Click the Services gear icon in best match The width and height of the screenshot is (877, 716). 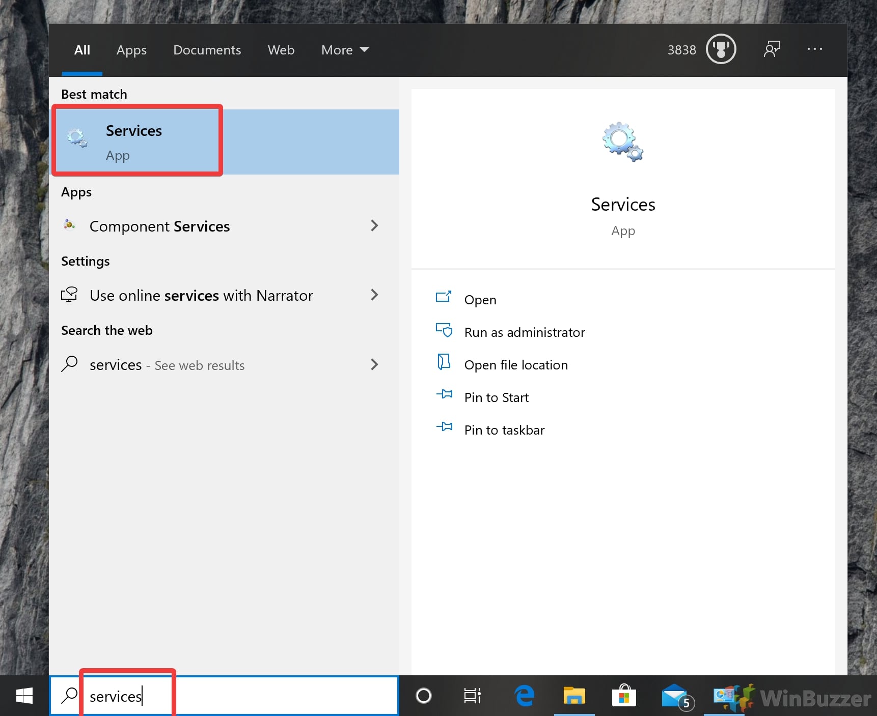pos(77,138)
